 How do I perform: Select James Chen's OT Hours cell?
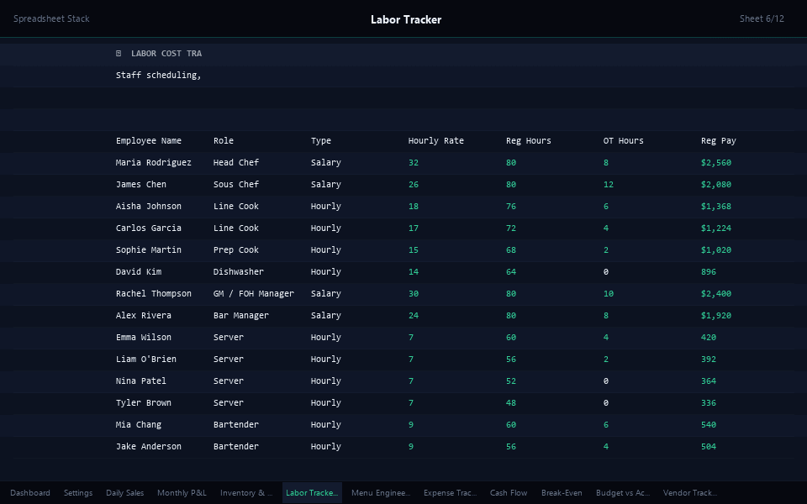(609, 184)
